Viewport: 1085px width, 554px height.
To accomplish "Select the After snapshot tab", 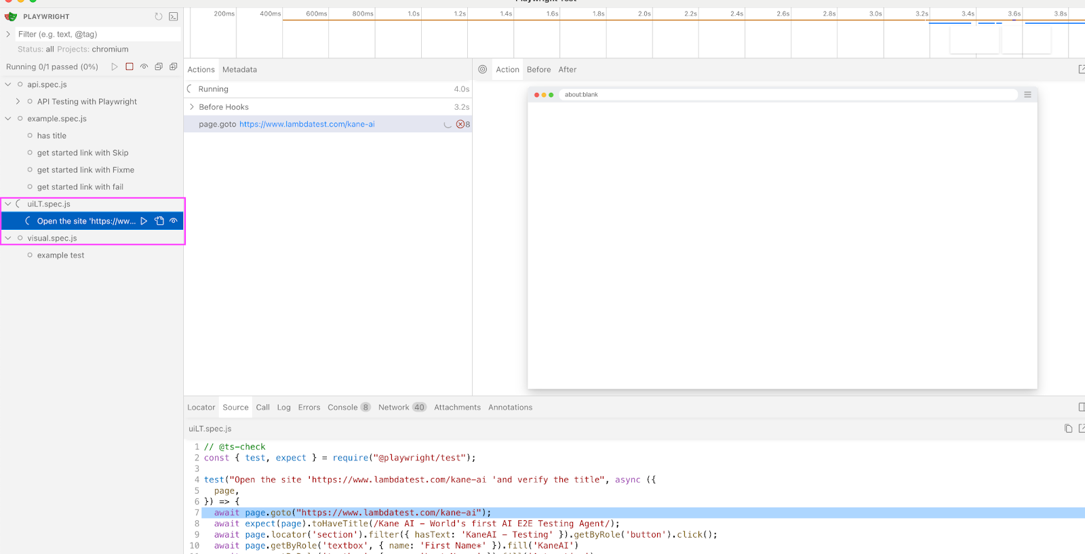I will pos(568,69).
